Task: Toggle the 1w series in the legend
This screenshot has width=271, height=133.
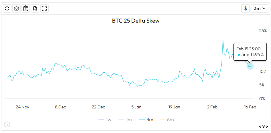Action: point(105,120)
